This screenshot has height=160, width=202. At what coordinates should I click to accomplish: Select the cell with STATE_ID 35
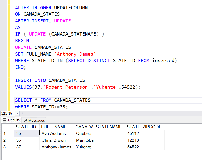coord(27,133)
